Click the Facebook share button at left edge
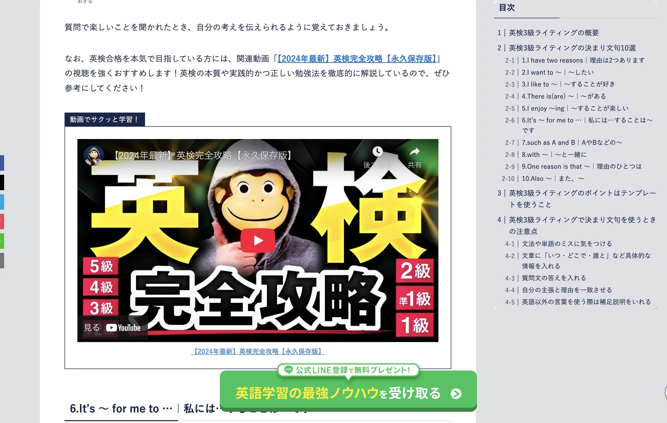This screenshot has width=667, height=423. (x=2, y=163)
